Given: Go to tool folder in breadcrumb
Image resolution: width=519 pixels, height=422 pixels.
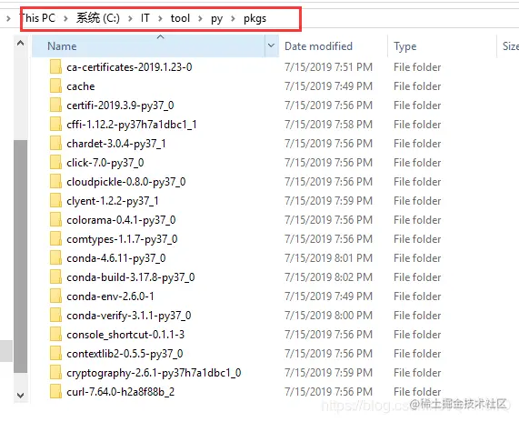Looking at the screenshot, I should [180, 18].
